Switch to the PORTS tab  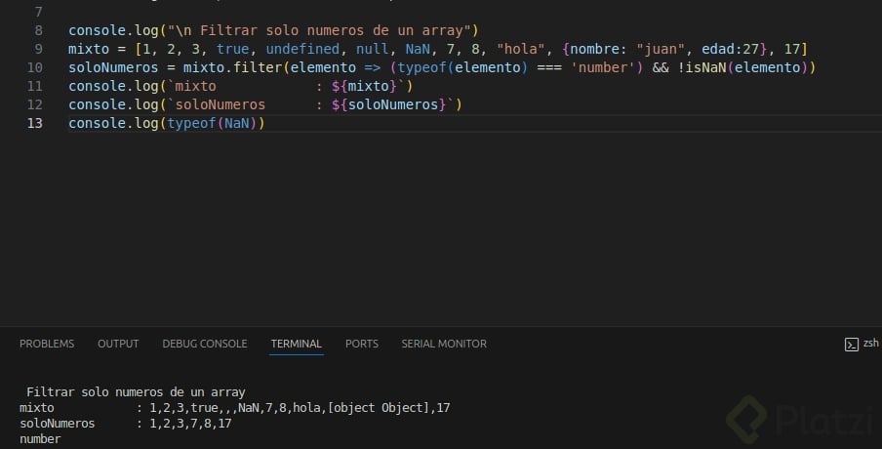pyautogui.click(x=362, y=344)
